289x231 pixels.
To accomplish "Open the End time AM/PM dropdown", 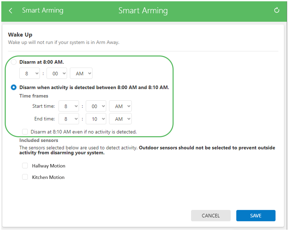I will [x=120, y=119].
